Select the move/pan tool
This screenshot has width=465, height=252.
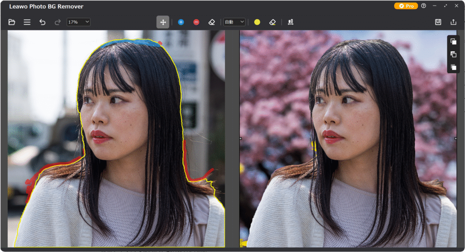click(x=163, y=22)
